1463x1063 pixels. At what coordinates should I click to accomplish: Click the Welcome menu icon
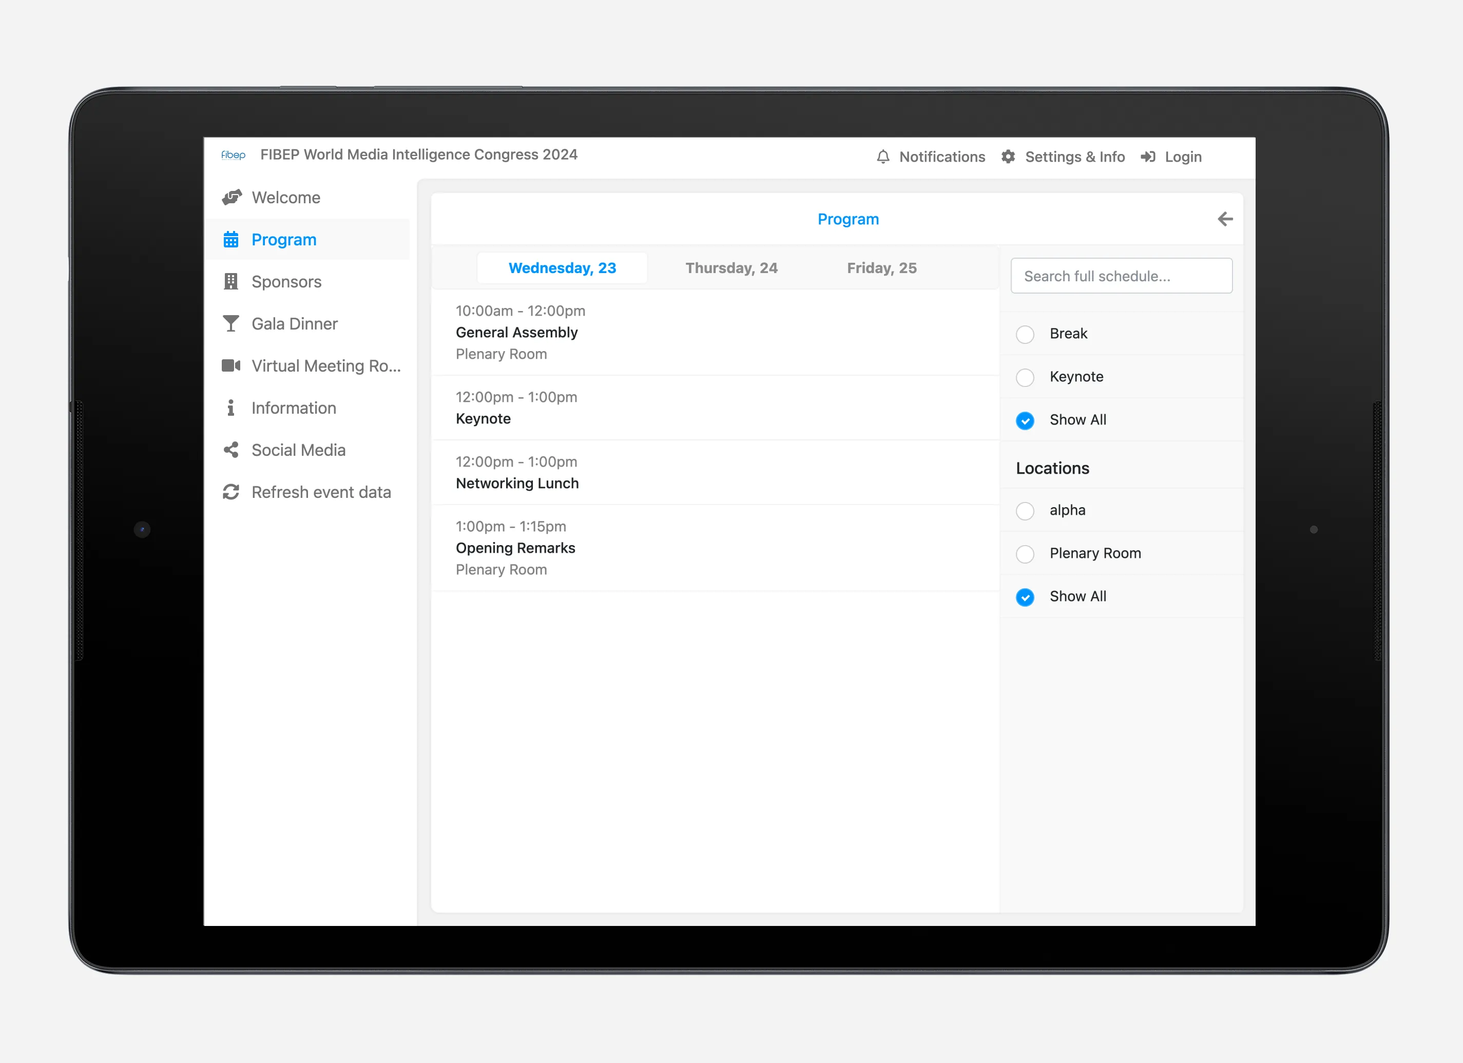point(230,197)
